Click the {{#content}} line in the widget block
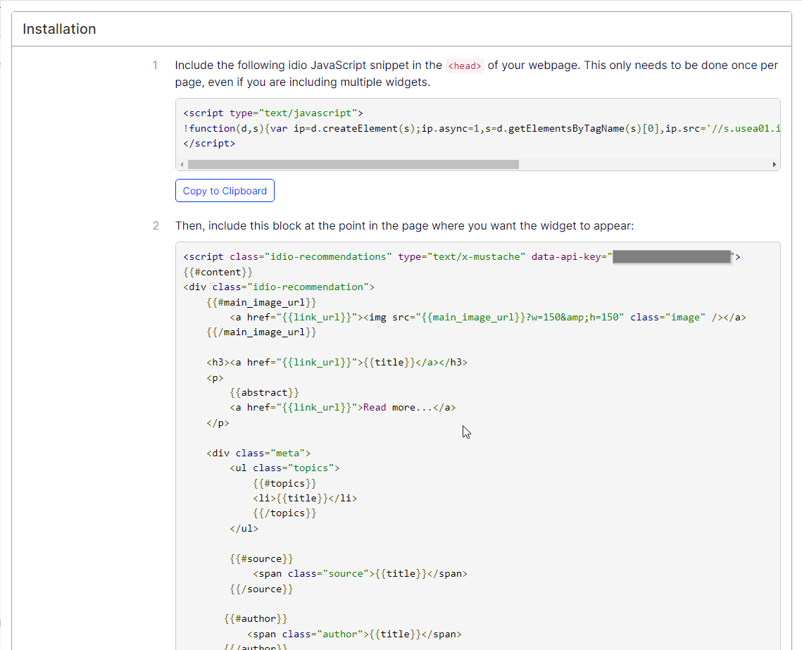 coord(218,272)
